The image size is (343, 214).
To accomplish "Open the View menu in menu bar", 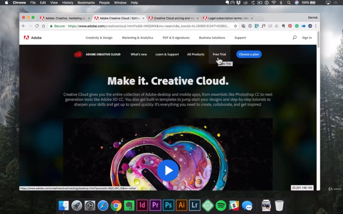I will point(54,3).
